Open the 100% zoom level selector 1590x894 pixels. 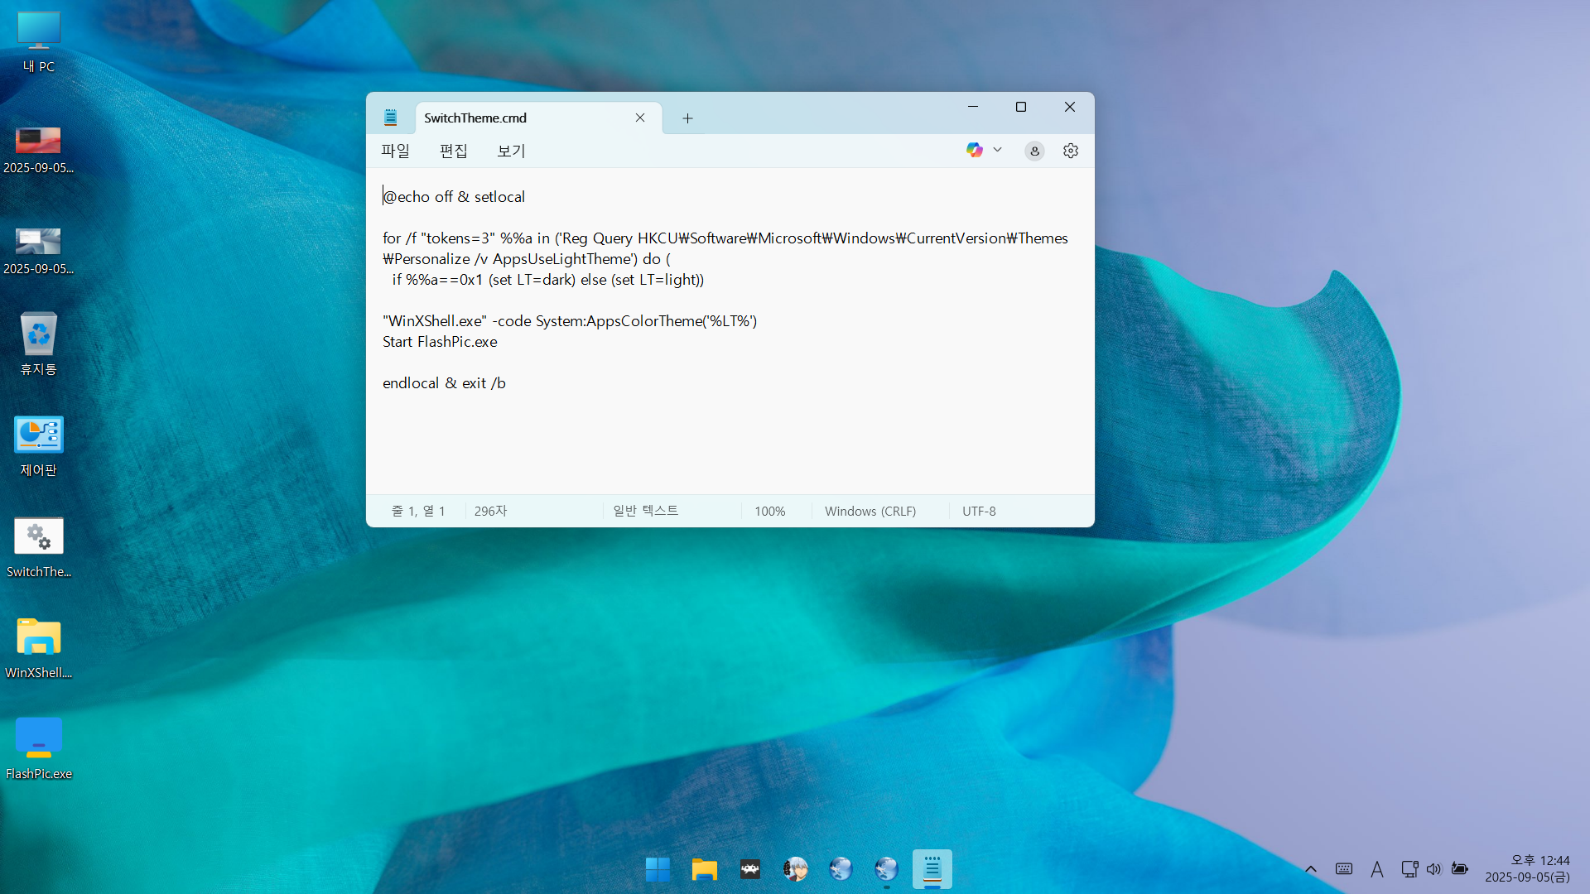point(769,512)
